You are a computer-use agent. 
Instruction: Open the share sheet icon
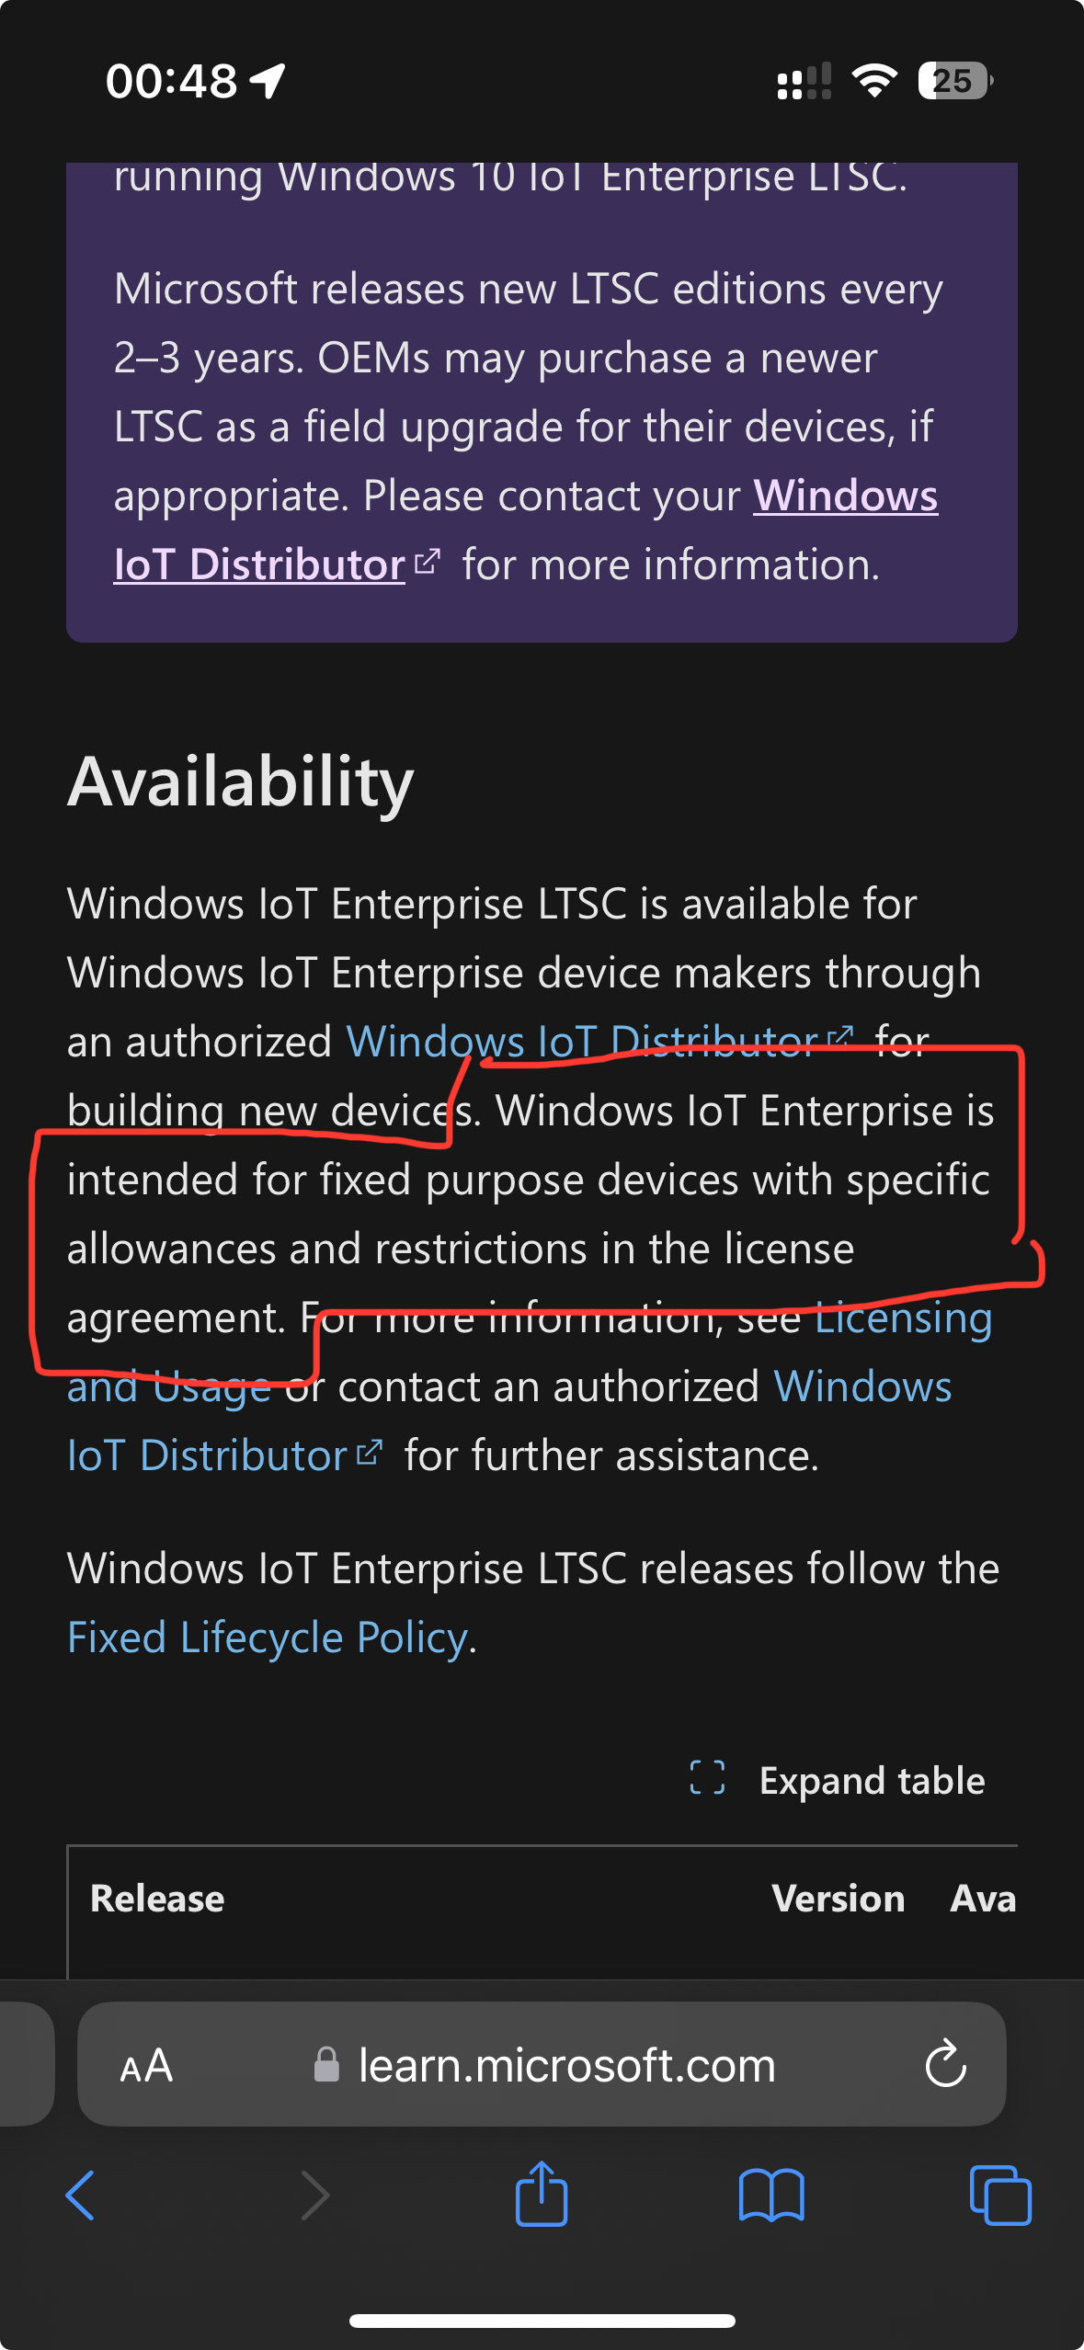542,2194
